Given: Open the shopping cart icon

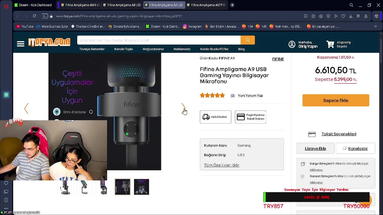Looking at the screenshot, I should (330, 44).
